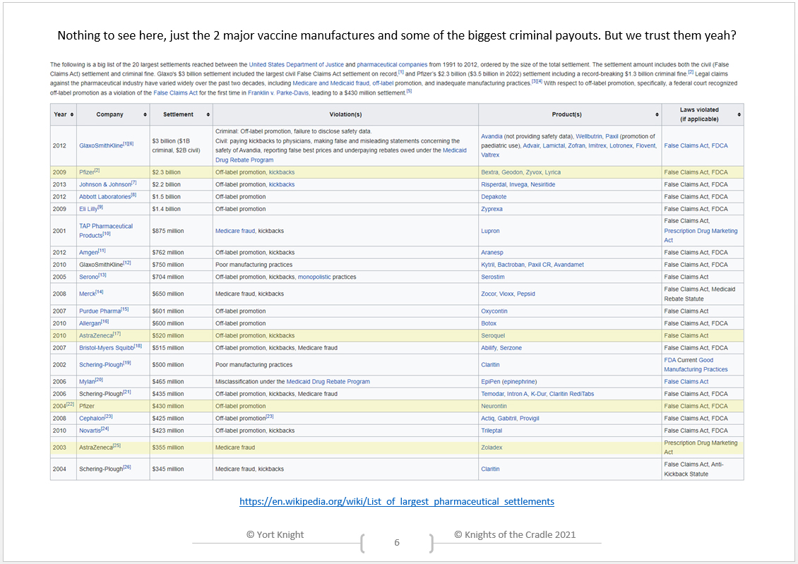This screenshot has width=798, height=564.
Task: Open the Franklin v. Parke-Davis link
Action: 278,92
